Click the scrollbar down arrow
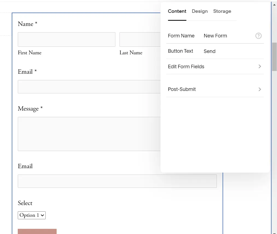The height and width of the screenshot is (234, 277). point(274,232)
